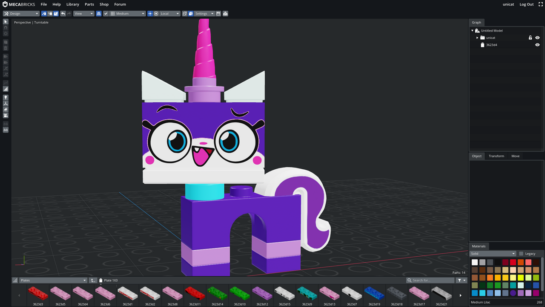
Task: Click the parts search field
Action: (x=430, y=281)
